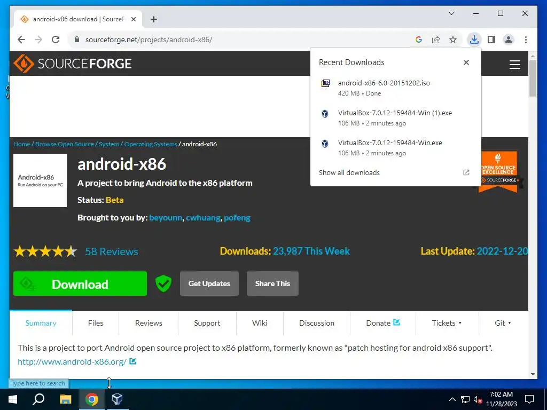Open File Explorer from taskbar
The height and width of the screenshot is (410, 547).
(x=65, y=399)
